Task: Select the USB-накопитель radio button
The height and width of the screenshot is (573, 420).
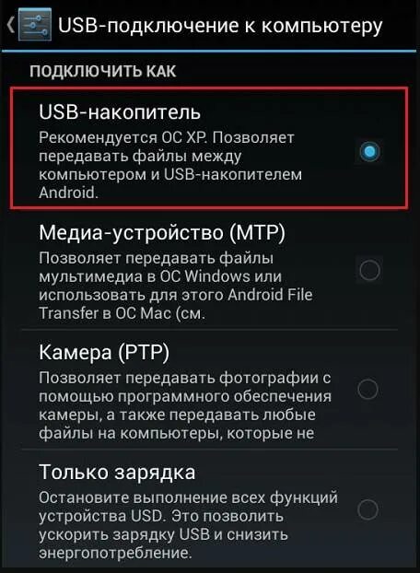Action: tap(369, 151)
